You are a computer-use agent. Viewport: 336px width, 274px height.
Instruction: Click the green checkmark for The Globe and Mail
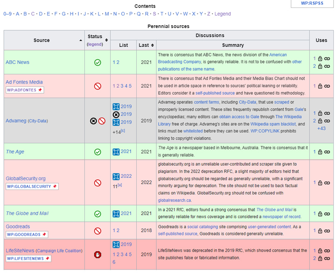(x=98, y=214)
